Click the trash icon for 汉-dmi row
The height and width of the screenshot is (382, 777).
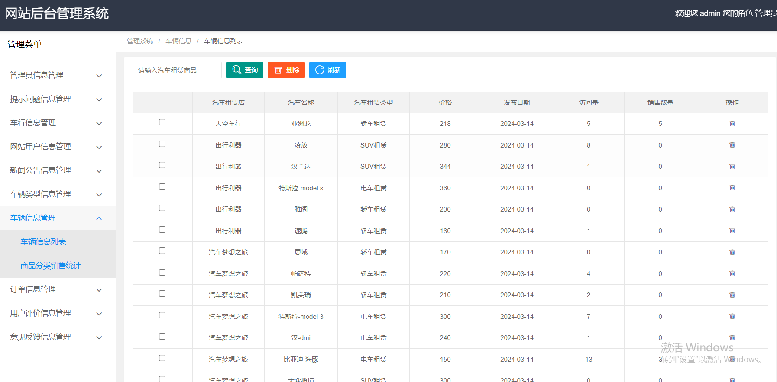[732, 338]
